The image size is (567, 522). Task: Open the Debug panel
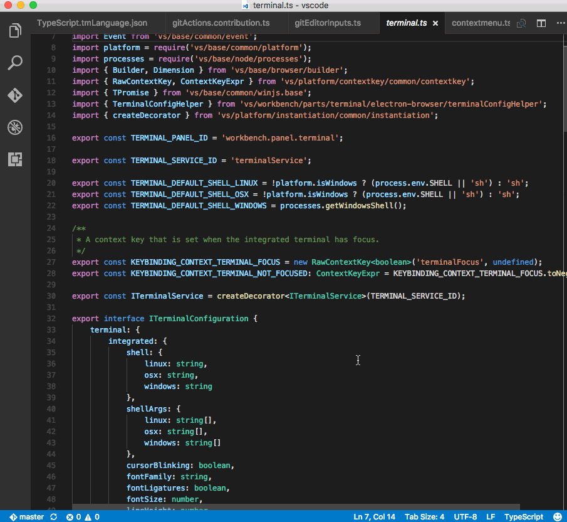coord(15,127)
